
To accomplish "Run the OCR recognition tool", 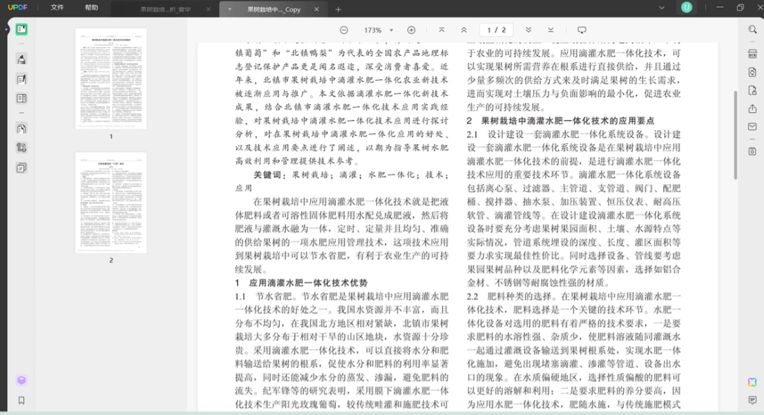I will 752,54.
